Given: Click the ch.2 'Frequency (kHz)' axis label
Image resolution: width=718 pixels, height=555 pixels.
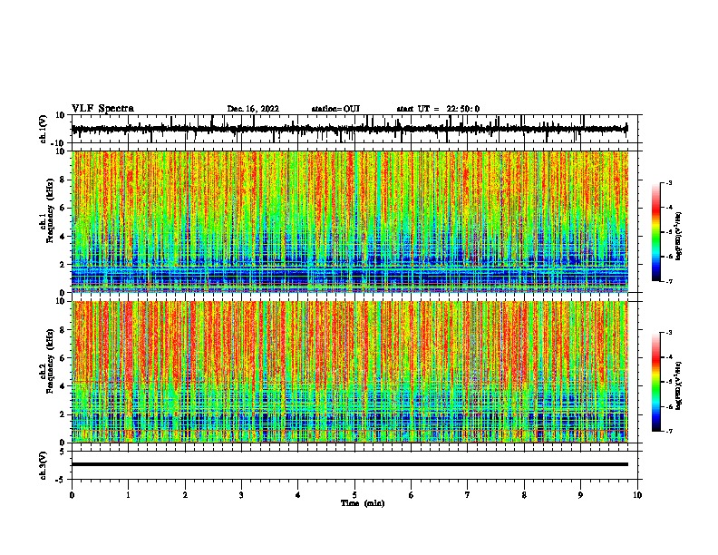Looking at the screenshot, I should 51,361.
